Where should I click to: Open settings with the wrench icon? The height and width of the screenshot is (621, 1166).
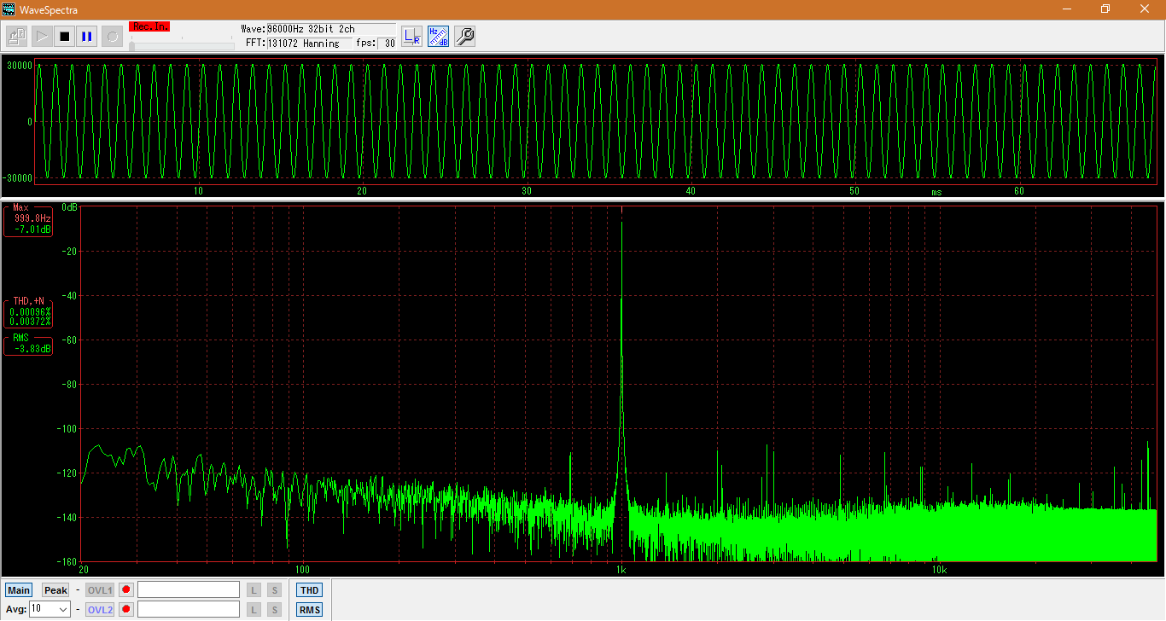464,36
